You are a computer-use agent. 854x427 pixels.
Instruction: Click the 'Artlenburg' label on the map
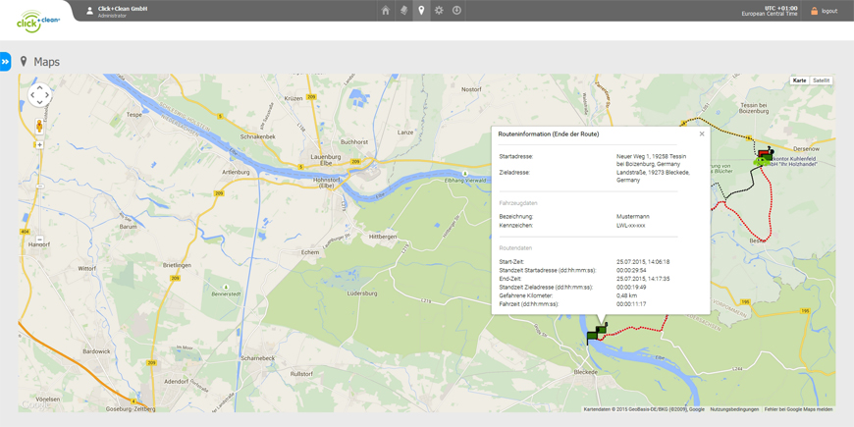click(x=236, y=172)
